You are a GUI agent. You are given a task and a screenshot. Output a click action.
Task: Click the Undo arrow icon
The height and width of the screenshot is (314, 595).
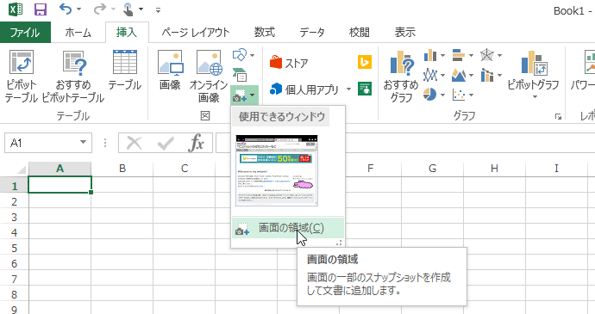coord(66,9)
